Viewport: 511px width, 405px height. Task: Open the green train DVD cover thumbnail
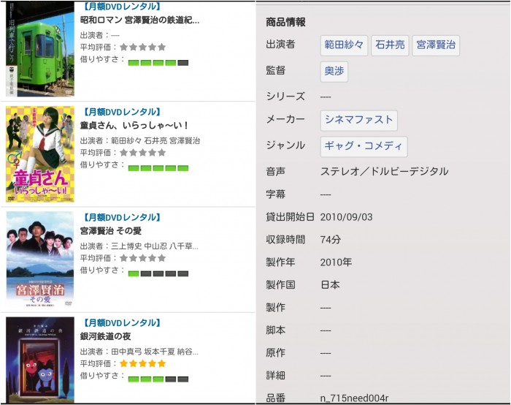pyautogui.click(x=40, y=49)
